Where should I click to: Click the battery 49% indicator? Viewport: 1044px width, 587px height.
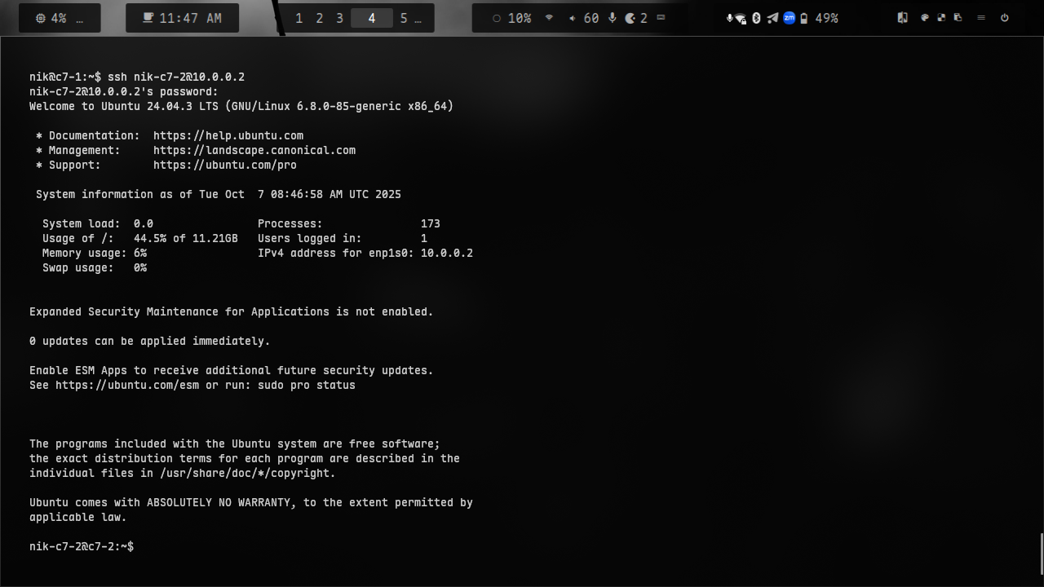tap(819, 18)
